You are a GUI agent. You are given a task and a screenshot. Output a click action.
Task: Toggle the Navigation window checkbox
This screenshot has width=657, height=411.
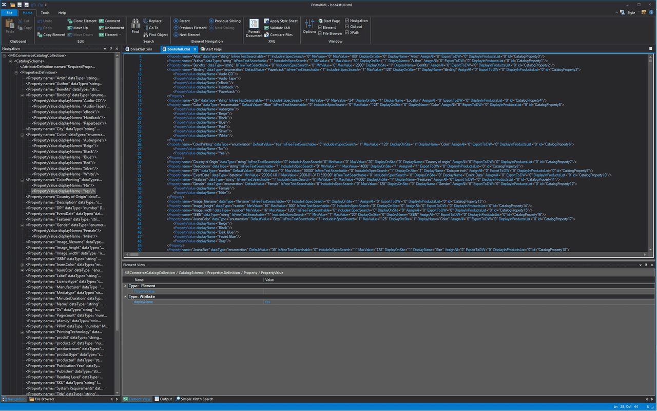point(347,21)
